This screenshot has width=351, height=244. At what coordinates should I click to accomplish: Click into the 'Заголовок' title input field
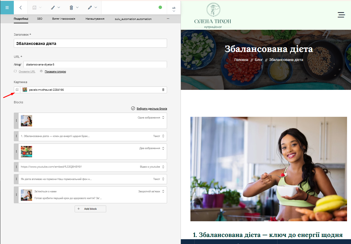[x=90, y=44]
